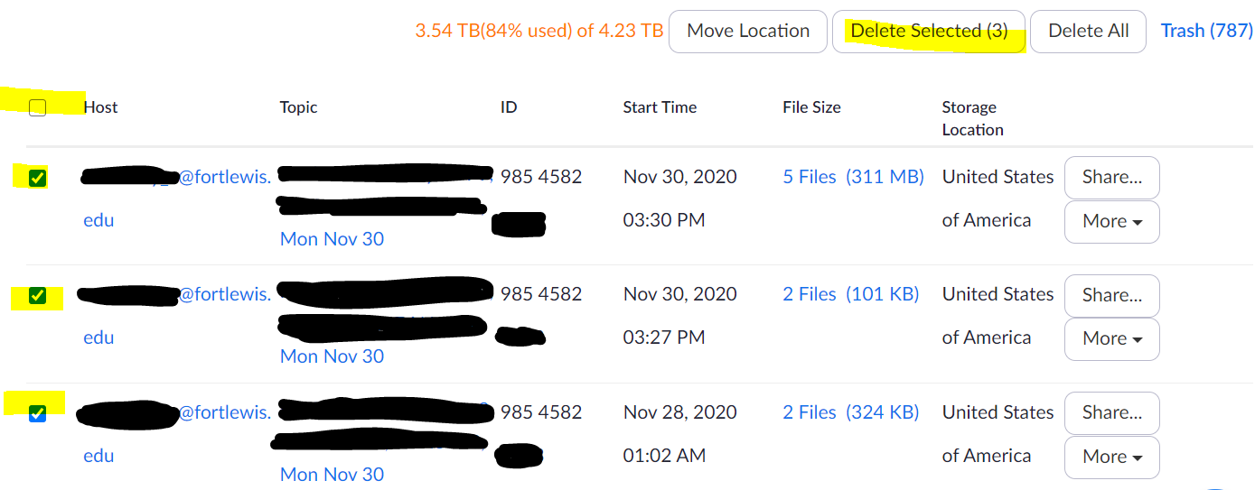Open the 2 Files (324 KB) link
Viewport: 1255px width, 490px height.
tap(850, 413)
